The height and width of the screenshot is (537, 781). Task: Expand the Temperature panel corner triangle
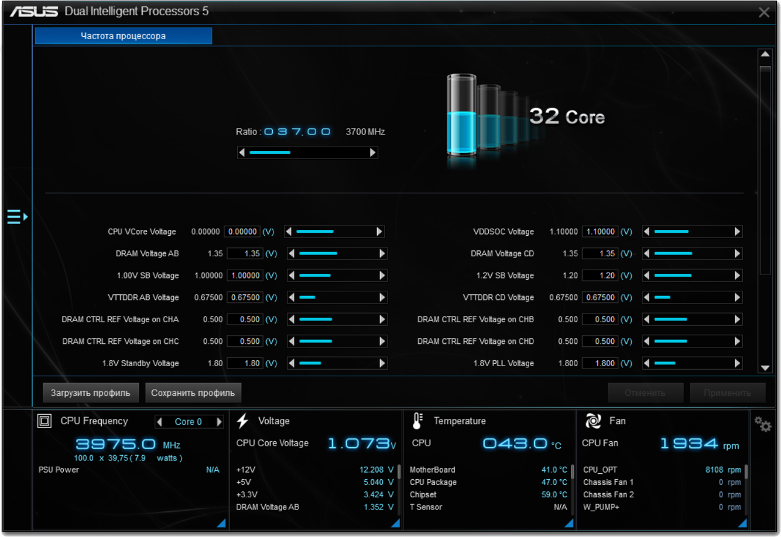[569, 523]
